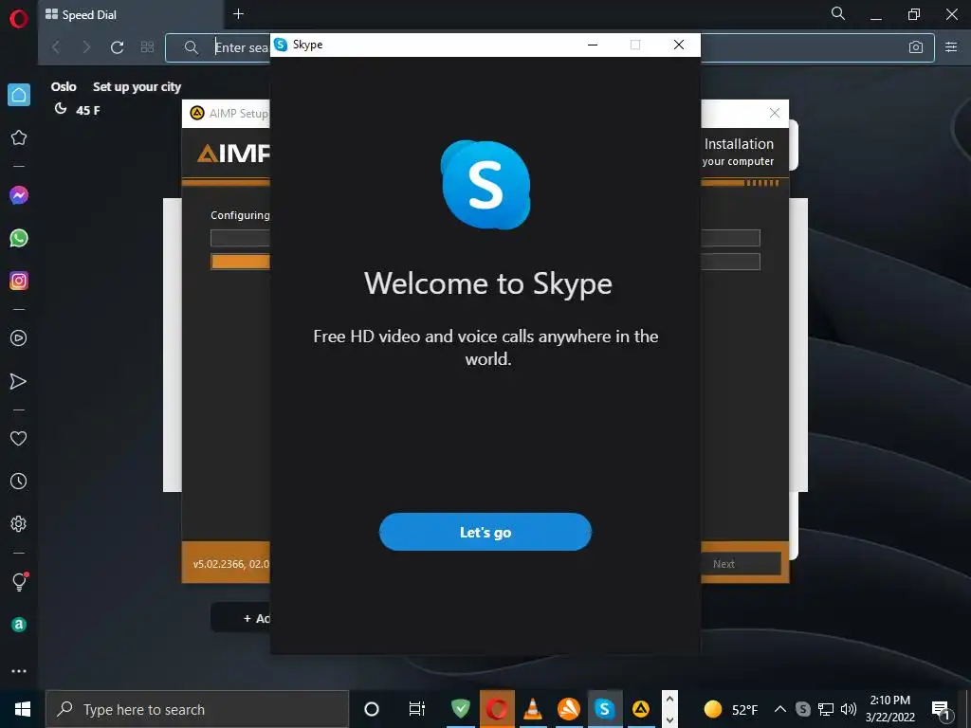The width and height of the screenshot is (971, 728).
Task: Open Opera Easy Setup sliders icon
Action: point(951,47)
